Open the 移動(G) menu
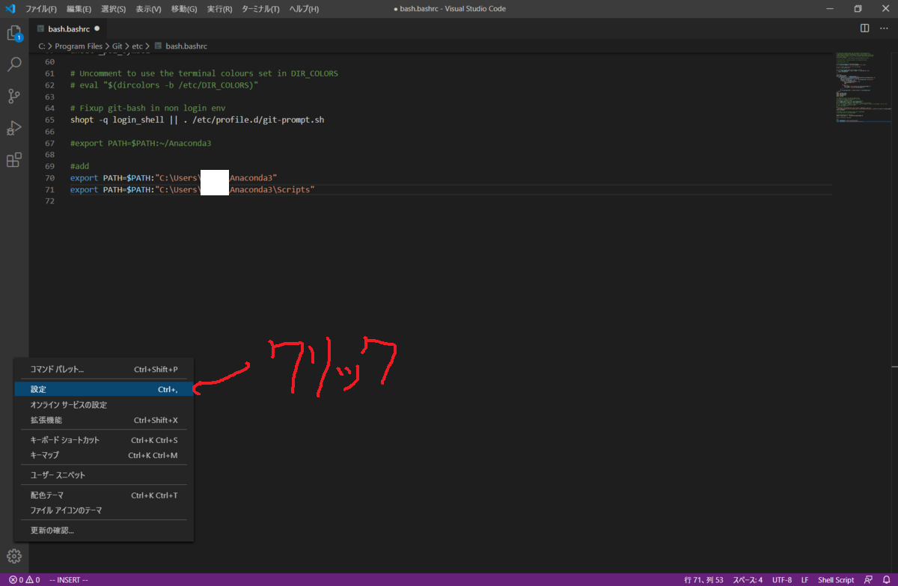The width and height of the screenshot is (898, 586). [184, 9]
